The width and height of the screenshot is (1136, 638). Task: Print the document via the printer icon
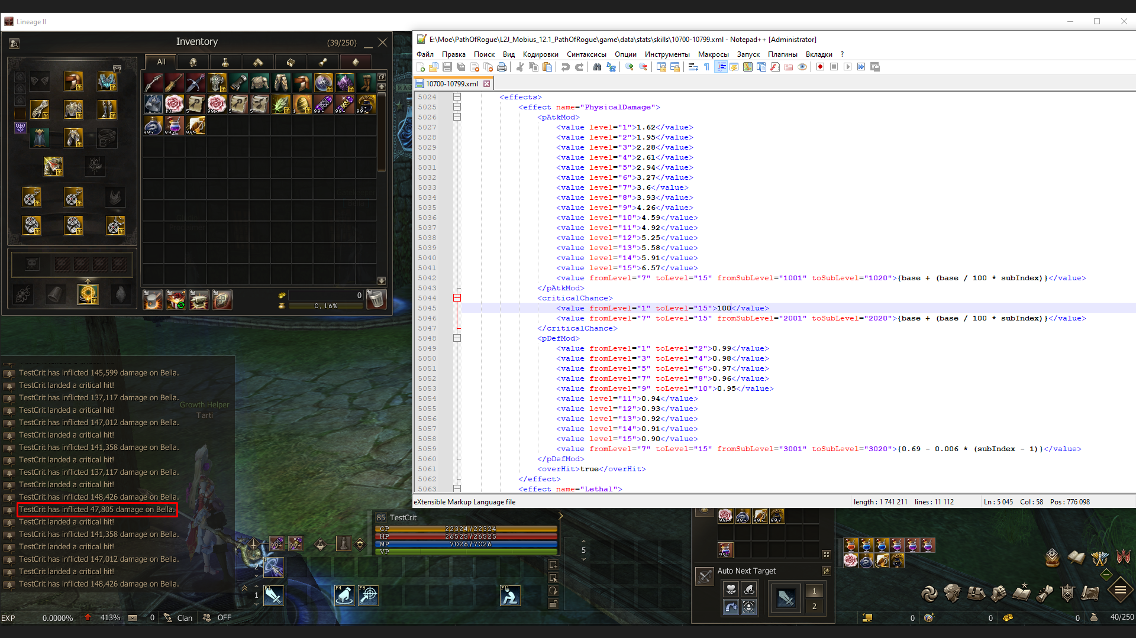[x=502, y=67]
